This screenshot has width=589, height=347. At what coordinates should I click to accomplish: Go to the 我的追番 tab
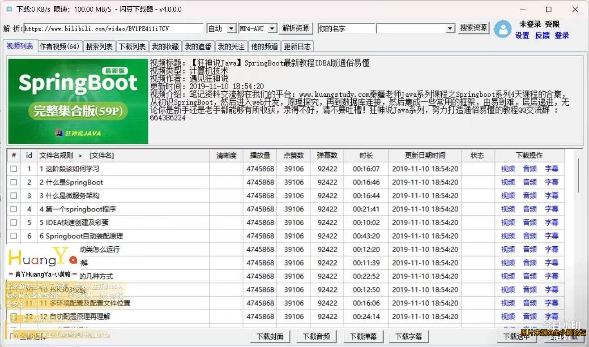(x=198, y=47)
